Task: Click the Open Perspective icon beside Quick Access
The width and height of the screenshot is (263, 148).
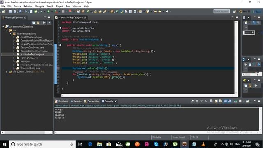Action: pos(235,12)
